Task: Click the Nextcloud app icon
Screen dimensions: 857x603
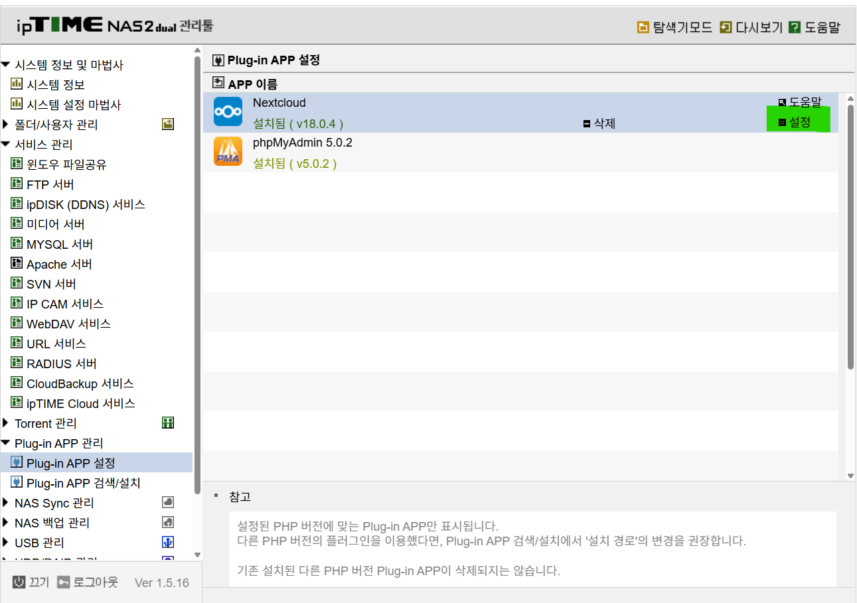Action: coord(228,112)
